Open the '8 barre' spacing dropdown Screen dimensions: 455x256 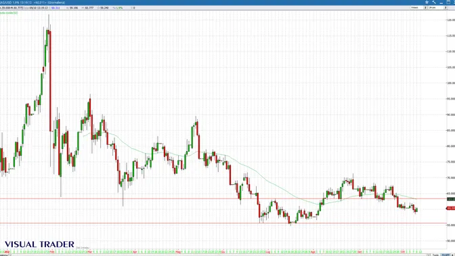425,7
